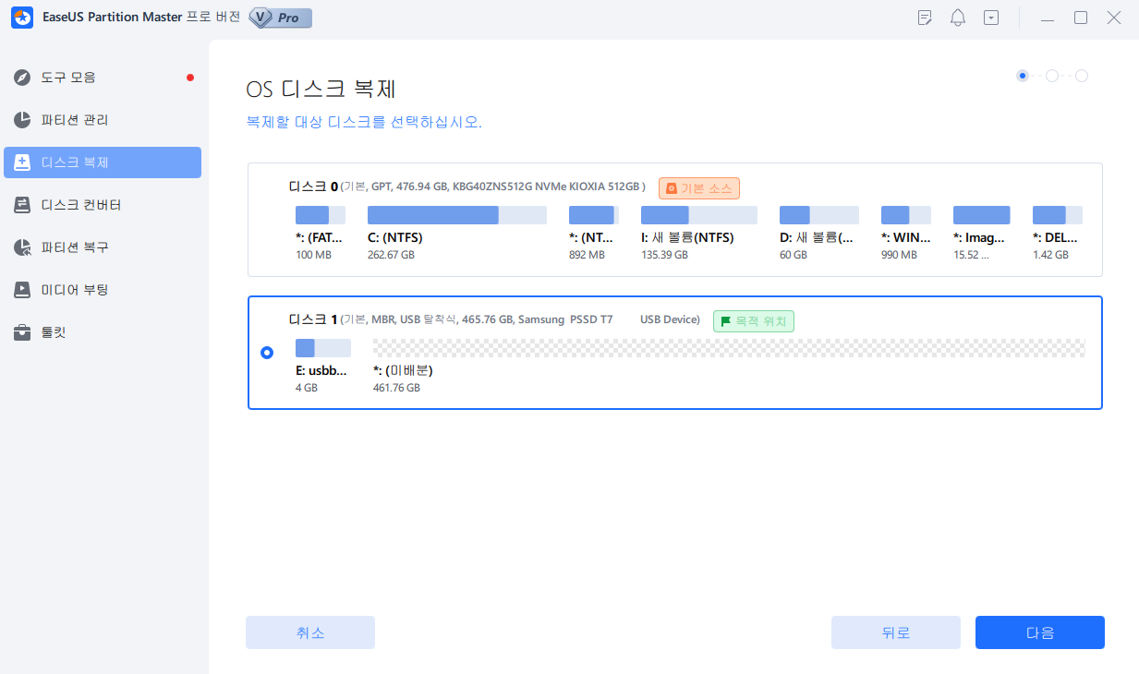Click the 목적 위치 flag badge on disk 1
The image size is (1139, 674).
coord(754,321)
